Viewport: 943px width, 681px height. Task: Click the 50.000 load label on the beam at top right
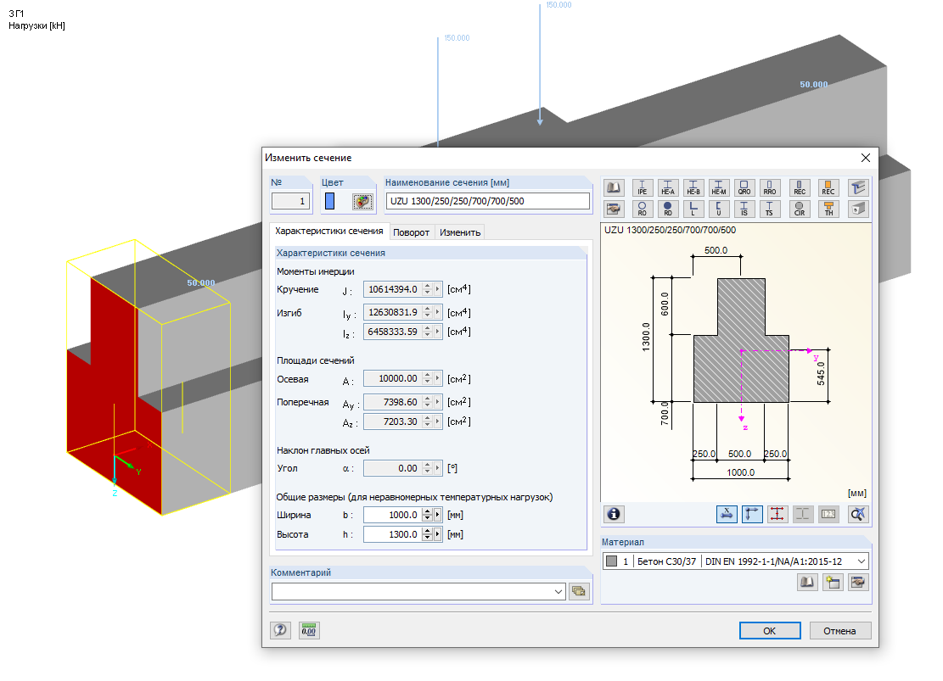[814, 85]
